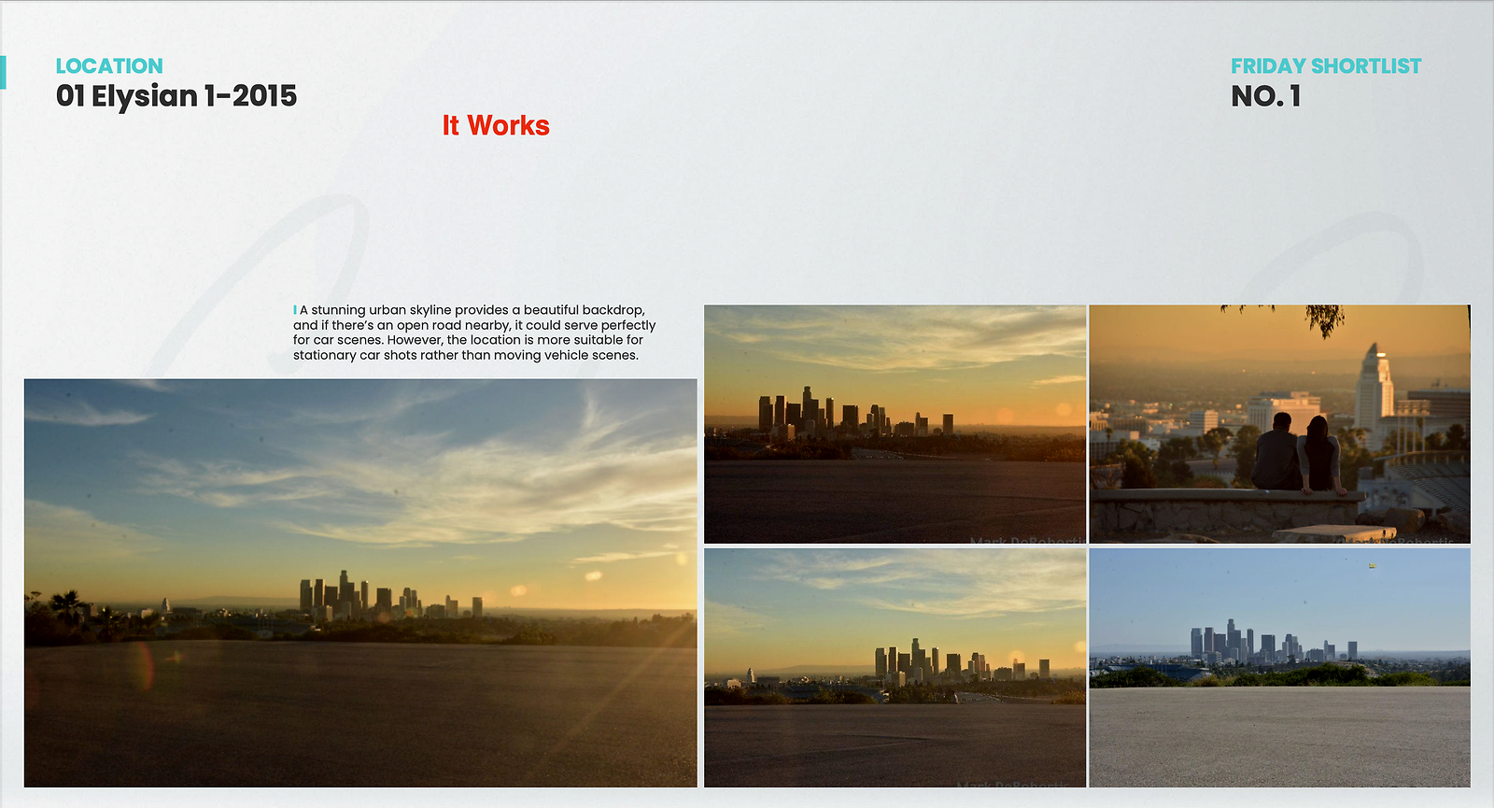The width and height of the screenshot is (1494, 808).
Task: Click the glowing sun in the upper middle photo
Action: [x=1063, y=409]
